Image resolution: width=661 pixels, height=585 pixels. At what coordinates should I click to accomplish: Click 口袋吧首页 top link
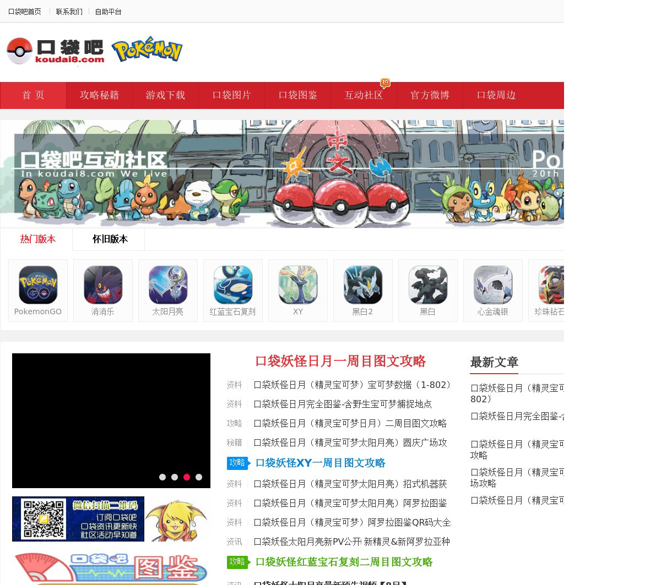[24, 12]
